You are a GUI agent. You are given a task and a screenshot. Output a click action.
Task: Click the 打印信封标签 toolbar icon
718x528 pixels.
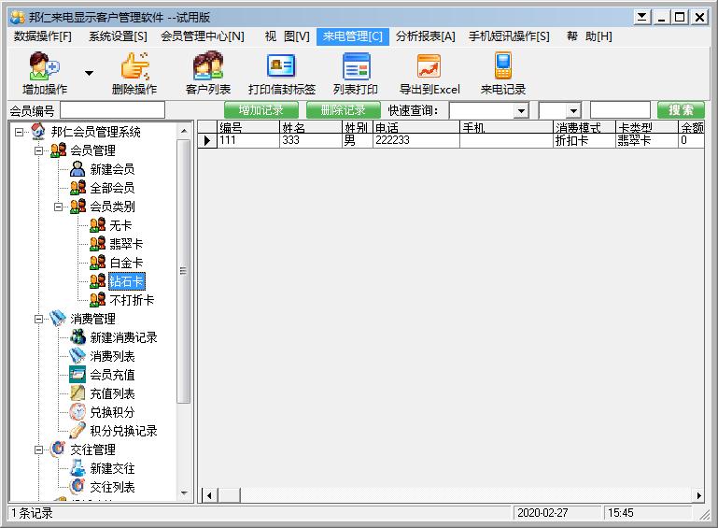point(281,66)
